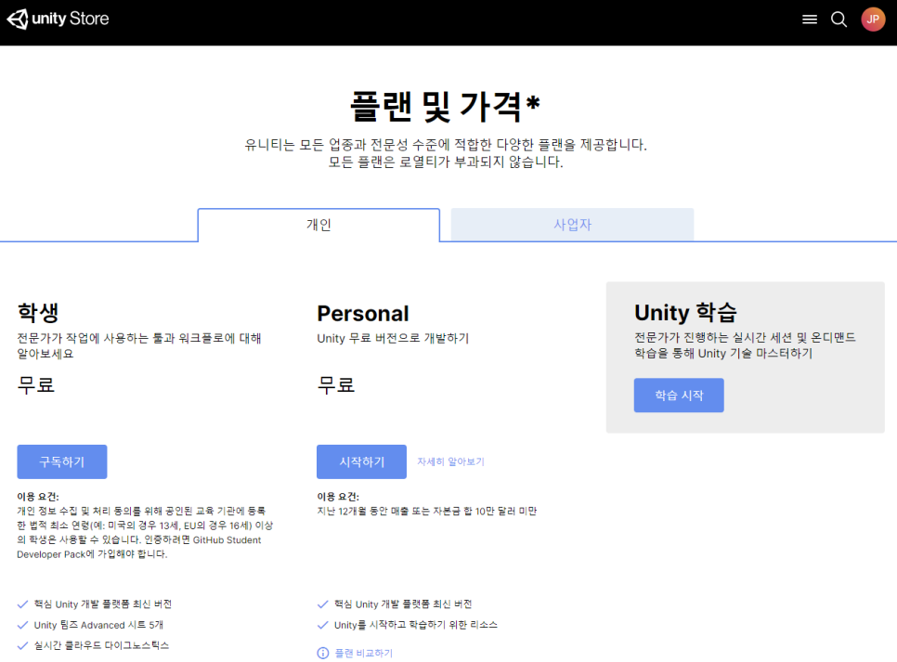This screenshot has height=662, width=897.
Task: Click the 플랜 및 가격 page title
Action: point(445,107)
